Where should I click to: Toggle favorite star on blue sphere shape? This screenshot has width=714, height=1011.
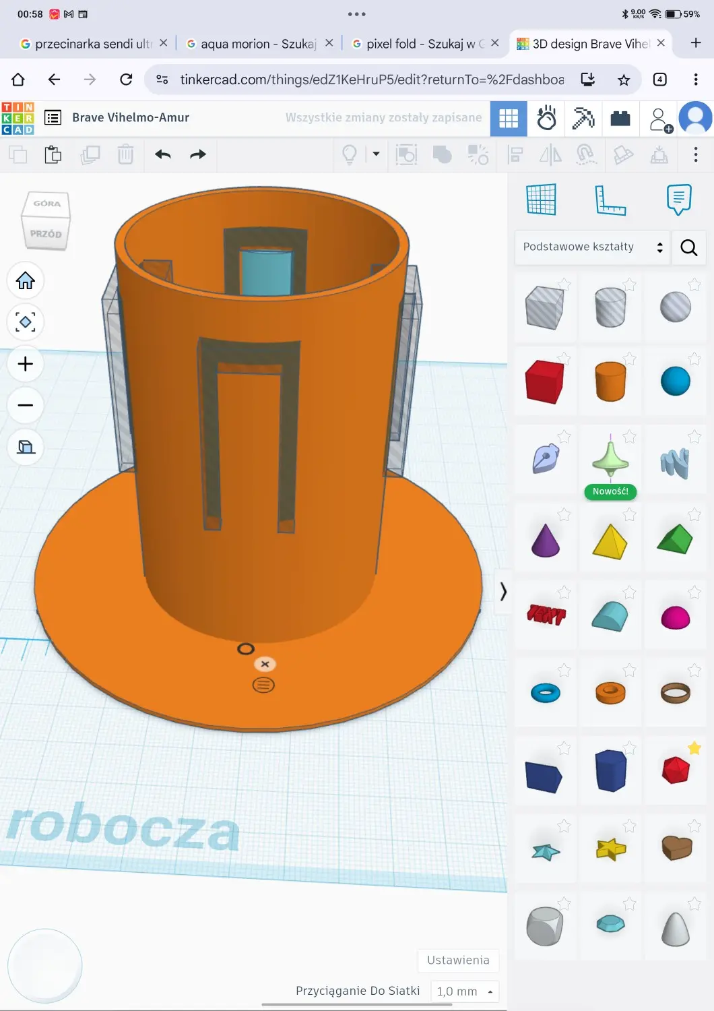[x=694, y=359]
